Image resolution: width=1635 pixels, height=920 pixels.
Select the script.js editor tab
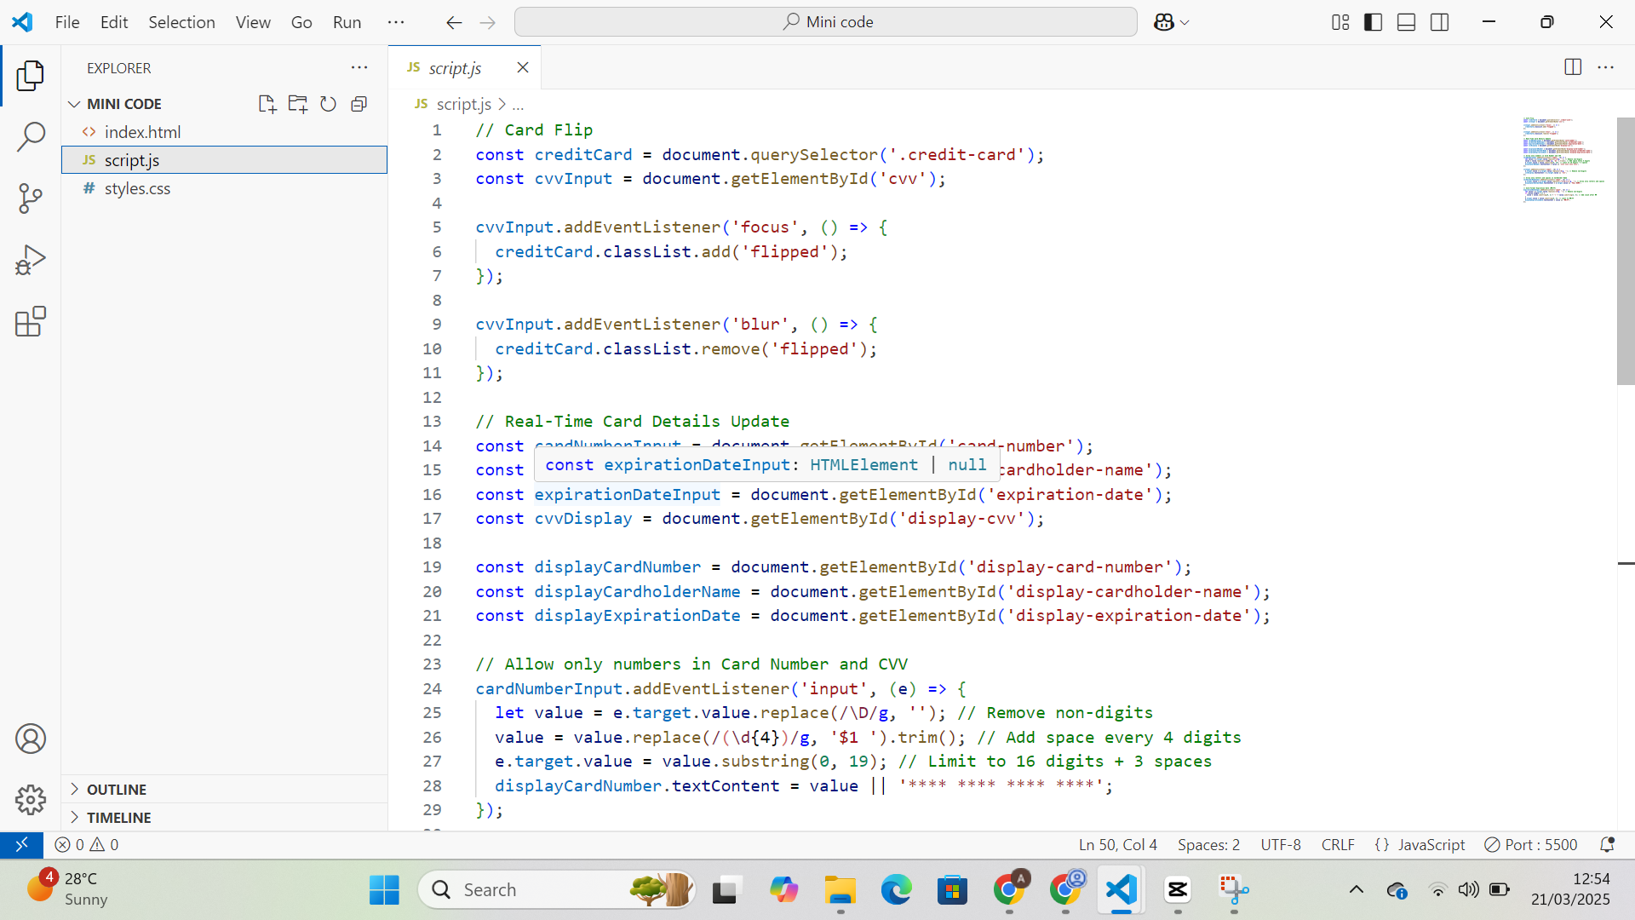[456, 67]
